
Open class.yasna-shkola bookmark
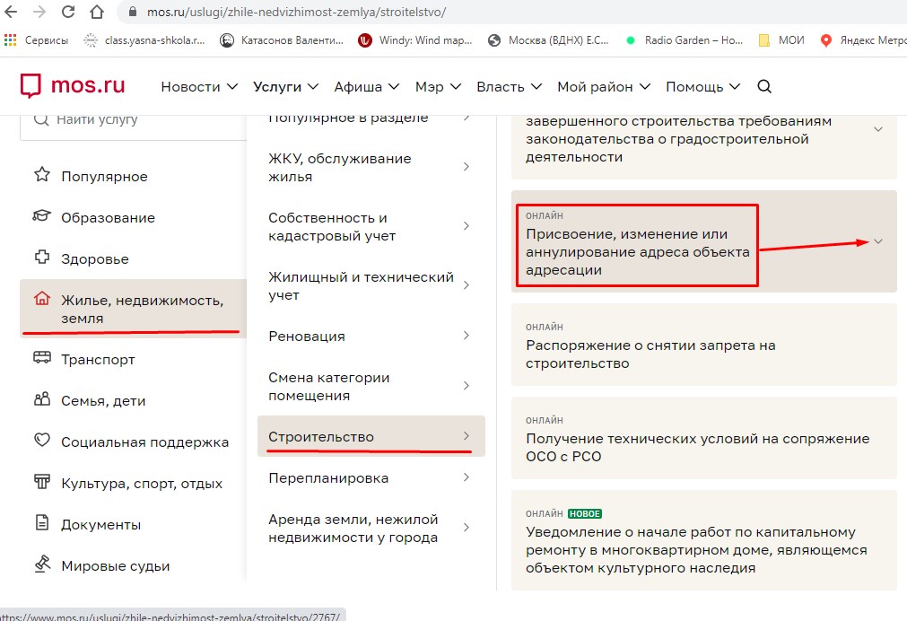coord(144,39)
